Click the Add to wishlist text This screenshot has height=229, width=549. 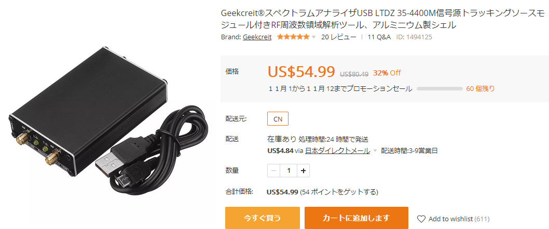click(450, 219)
